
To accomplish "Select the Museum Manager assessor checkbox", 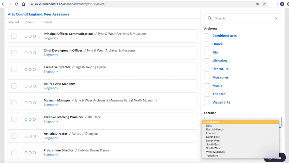I will [14, 103].
